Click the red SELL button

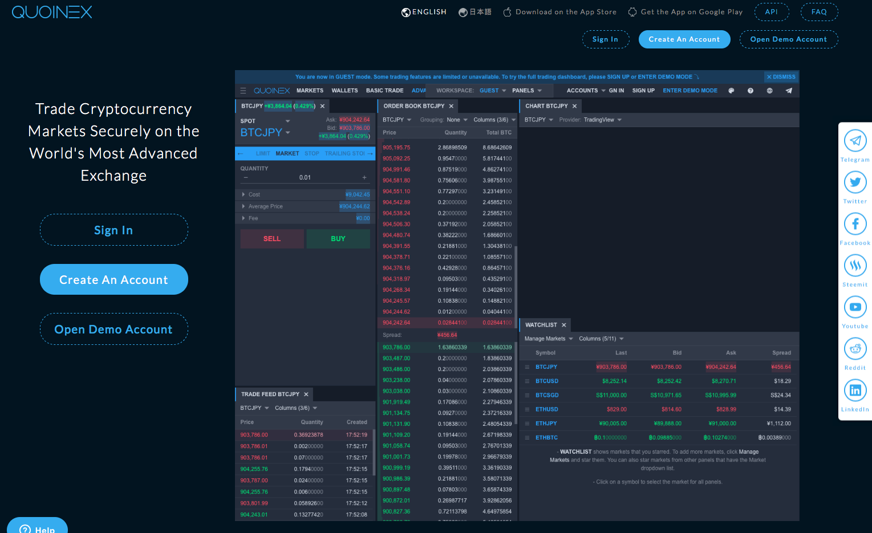272,239
